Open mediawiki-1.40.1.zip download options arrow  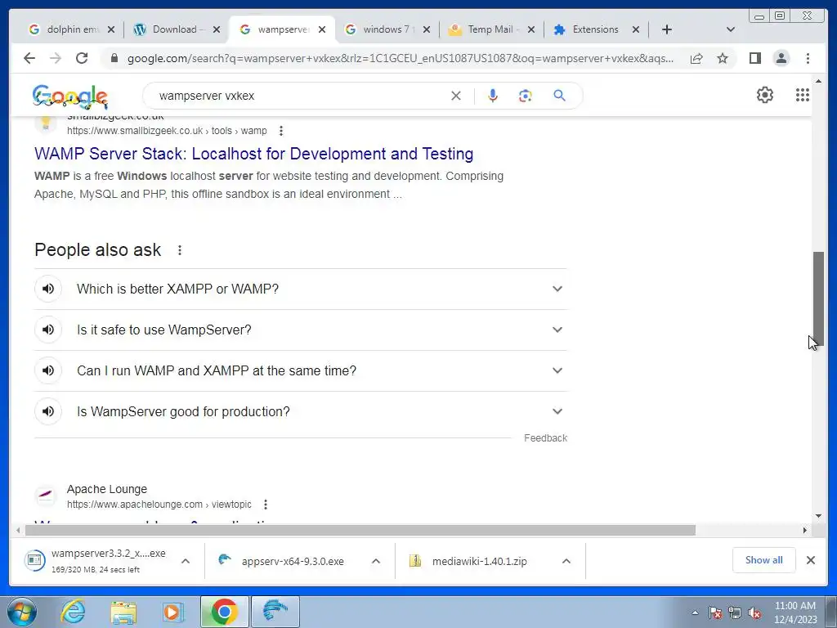pos(566,561)
